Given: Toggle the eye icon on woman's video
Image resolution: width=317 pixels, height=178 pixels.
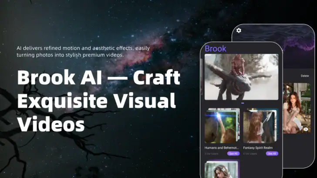Looking at the screenshot, I should coord(306,129).
